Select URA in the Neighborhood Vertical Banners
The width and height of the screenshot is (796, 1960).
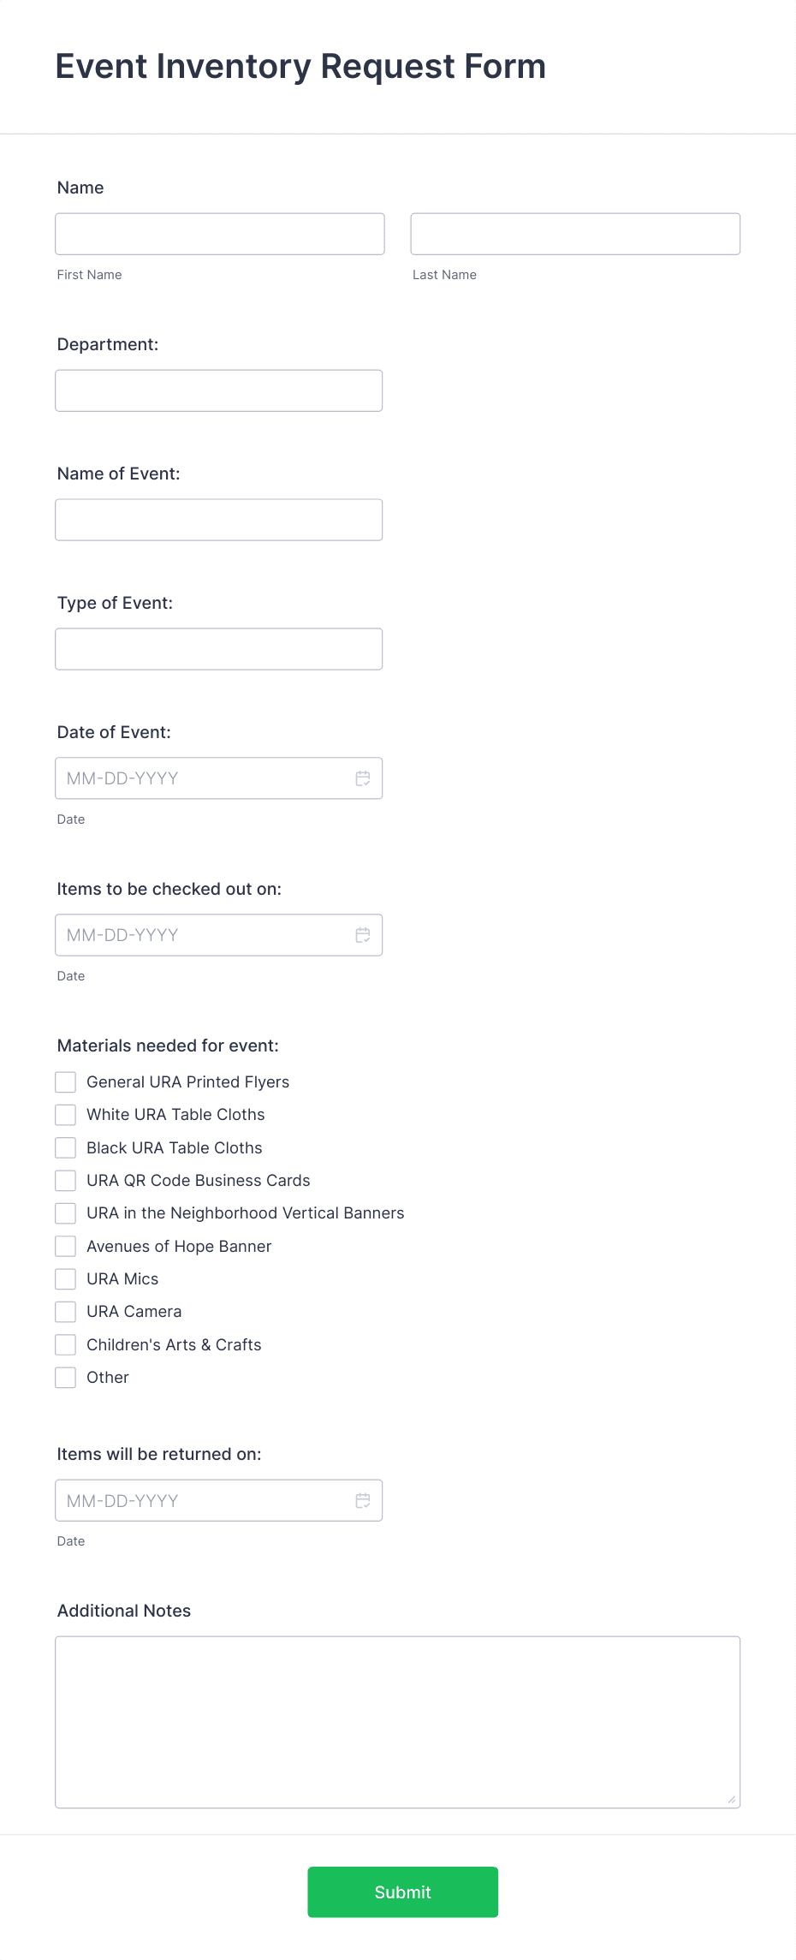pos(65,1212)
